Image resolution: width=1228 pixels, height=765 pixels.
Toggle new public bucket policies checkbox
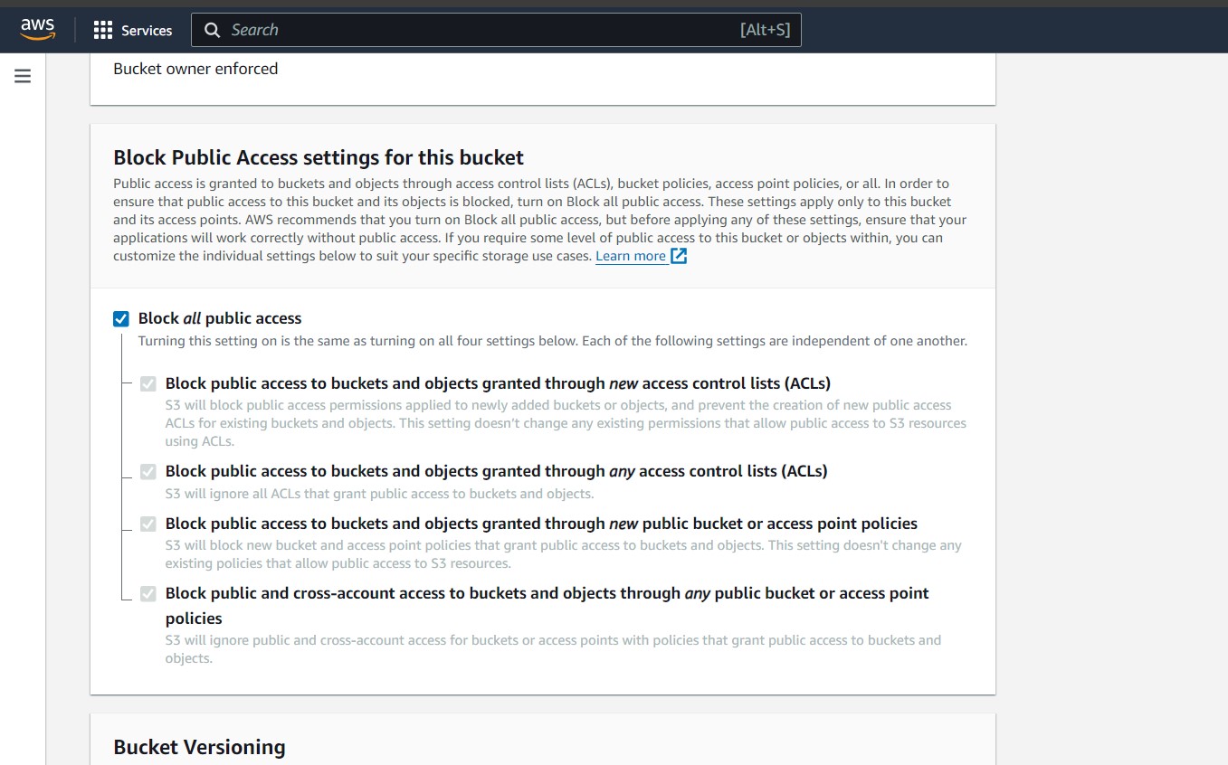point(148,524)
